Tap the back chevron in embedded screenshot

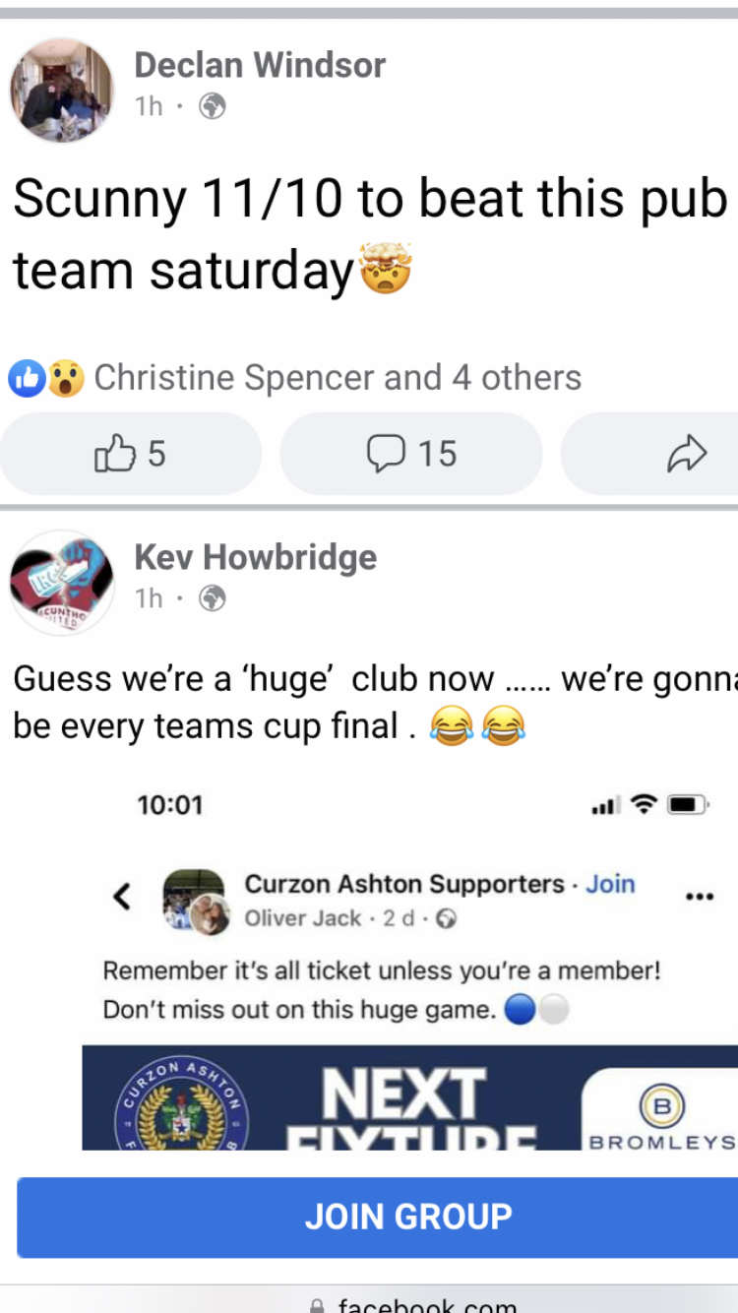click(x=122, y=896)
